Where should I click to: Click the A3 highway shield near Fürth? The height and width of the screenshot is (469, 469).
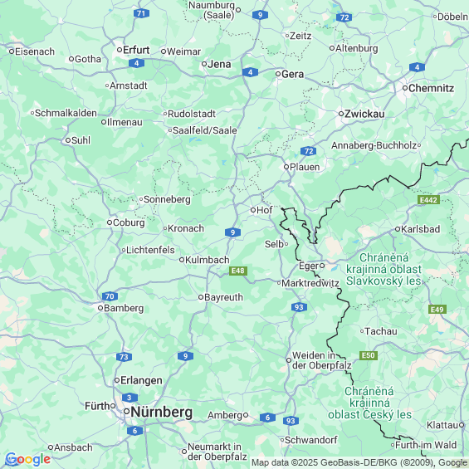(x=129, y=398)
